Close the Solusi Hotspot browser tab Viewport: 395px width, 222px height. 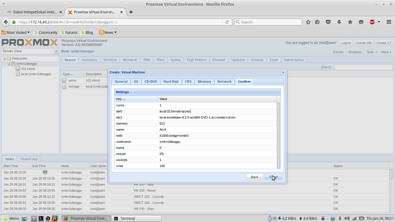[61, 12]
